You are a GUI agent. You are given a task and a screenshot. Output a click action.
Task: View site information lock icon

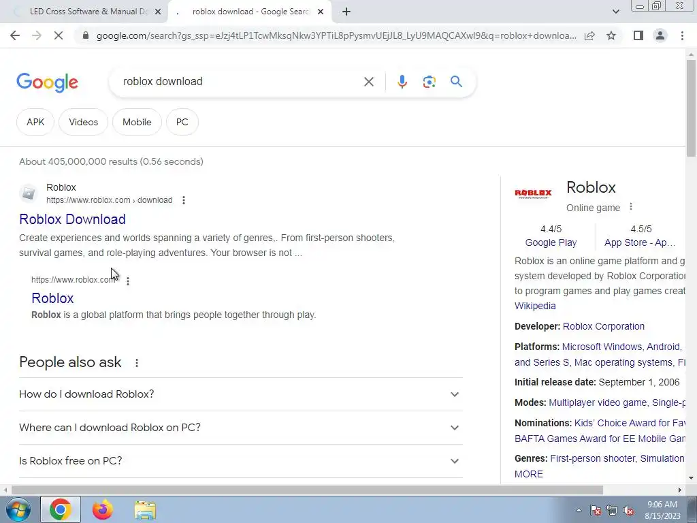tap(86, 35)
